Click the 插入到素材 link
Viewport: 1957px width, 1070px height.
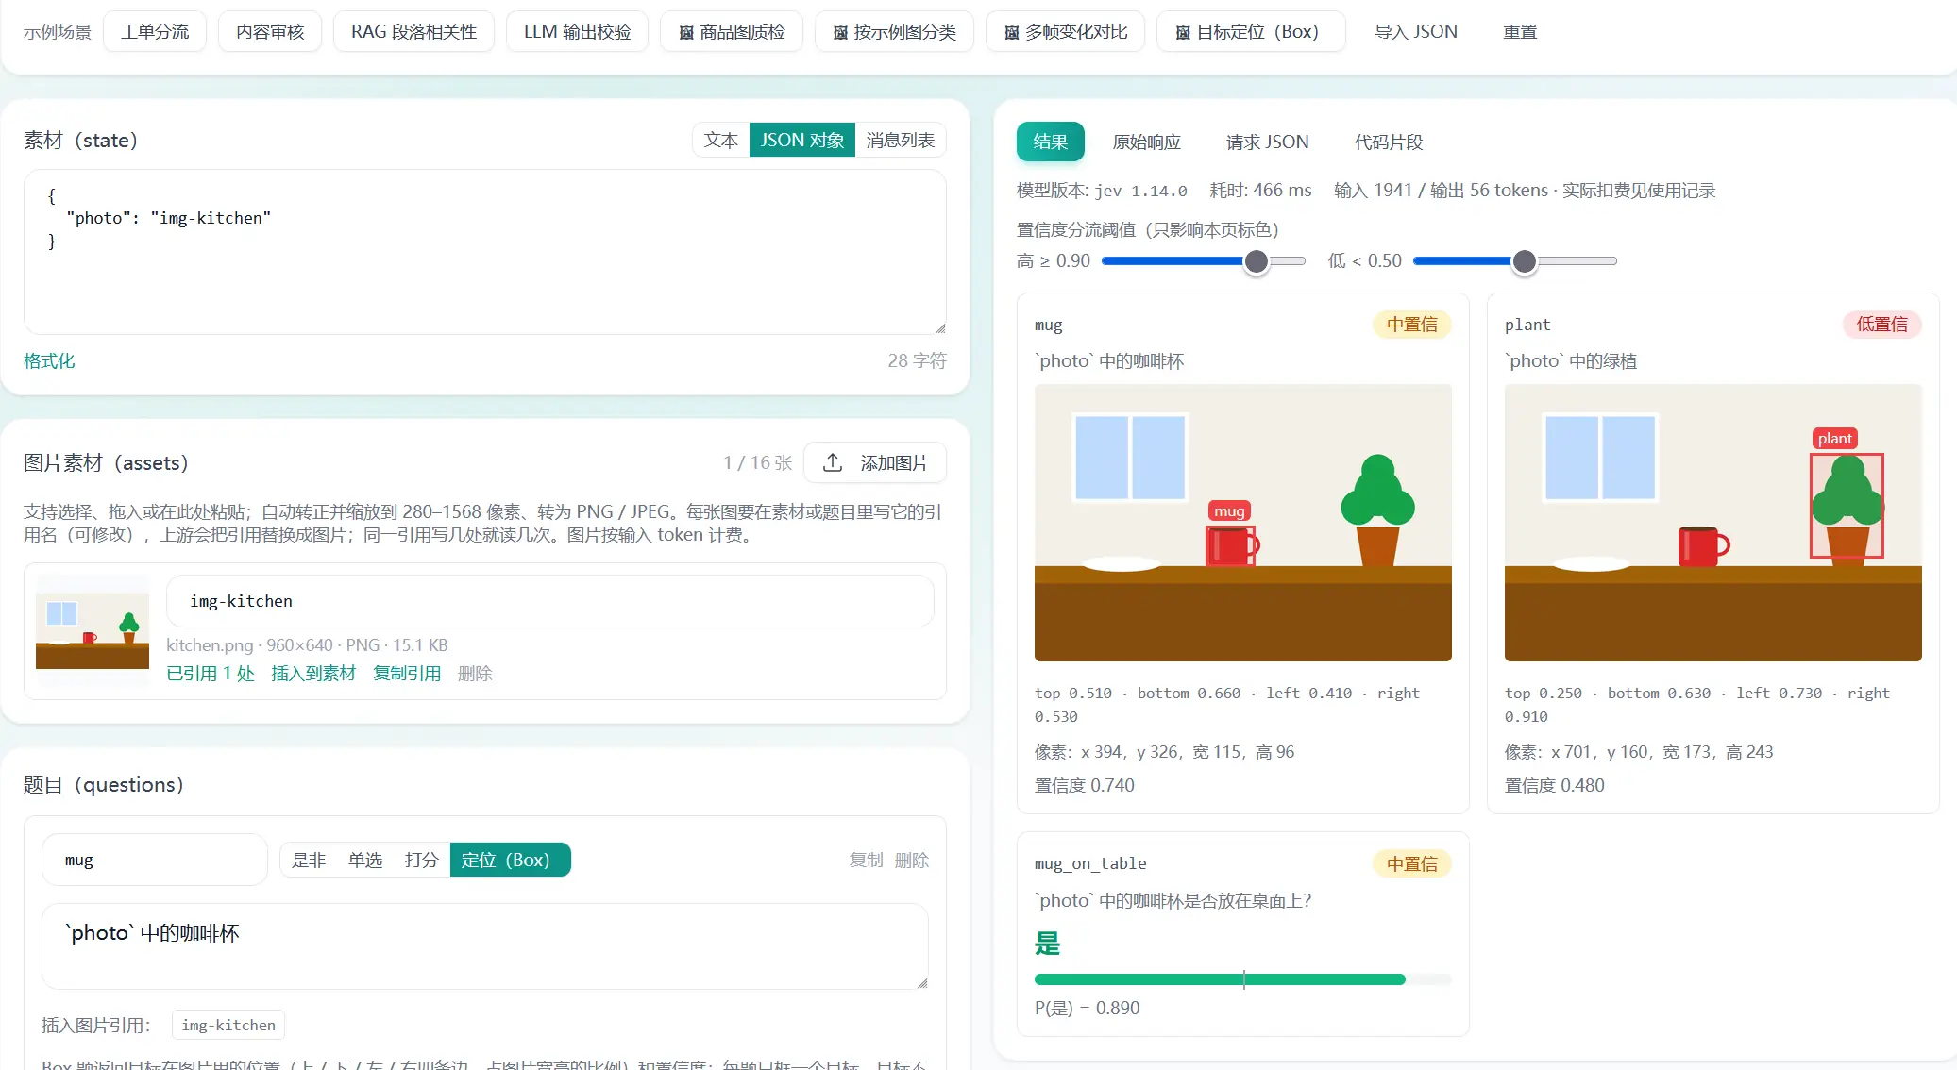(x=313, y=673)
